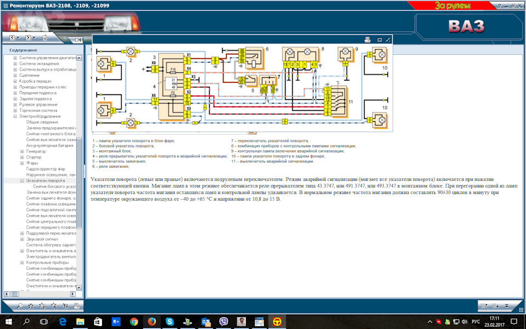
Task: Expand Генератор node
Action: (22, 151)
